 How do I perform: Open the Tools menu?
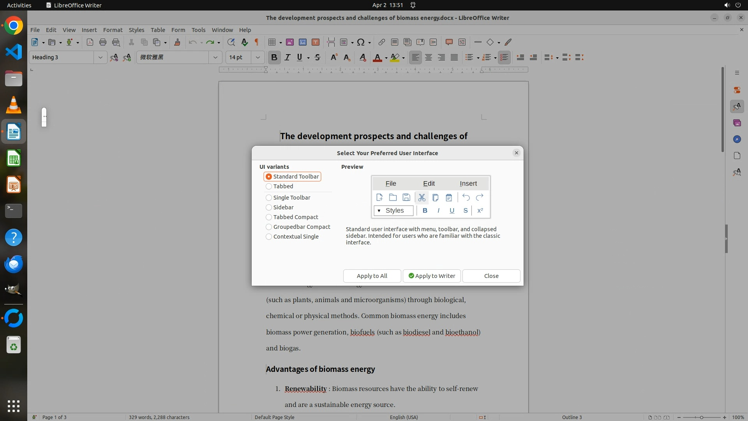click(x=198, y=30)
